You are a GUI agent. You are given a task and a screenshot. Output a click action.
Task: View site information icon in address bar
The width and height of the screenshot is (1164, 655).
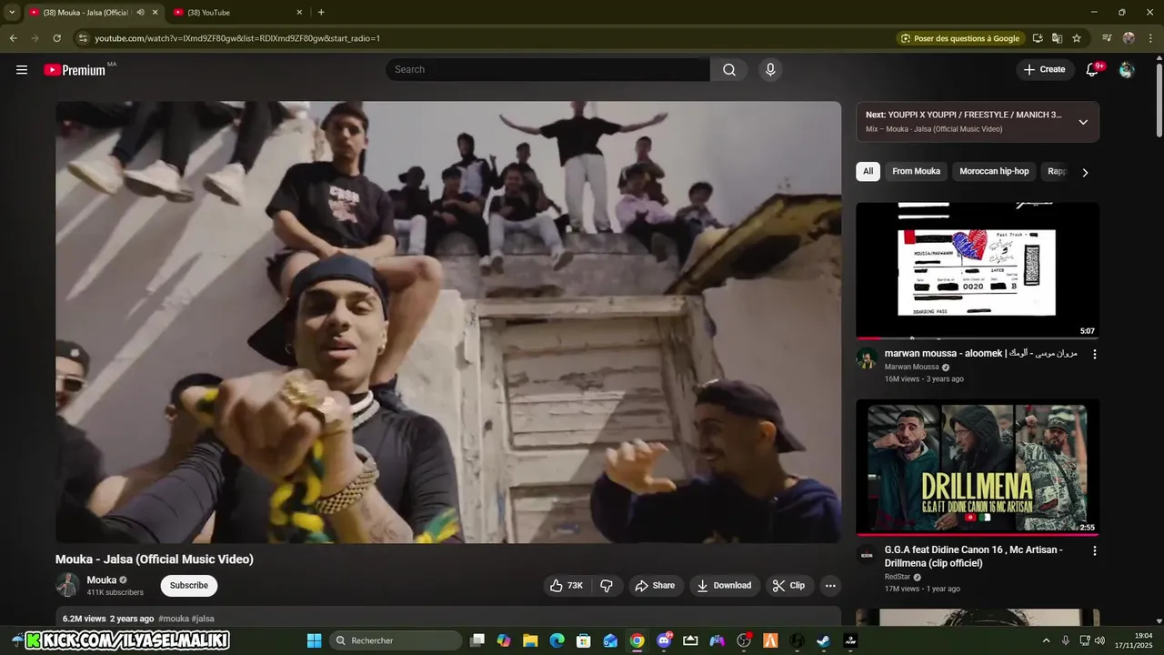click(83, 38)
